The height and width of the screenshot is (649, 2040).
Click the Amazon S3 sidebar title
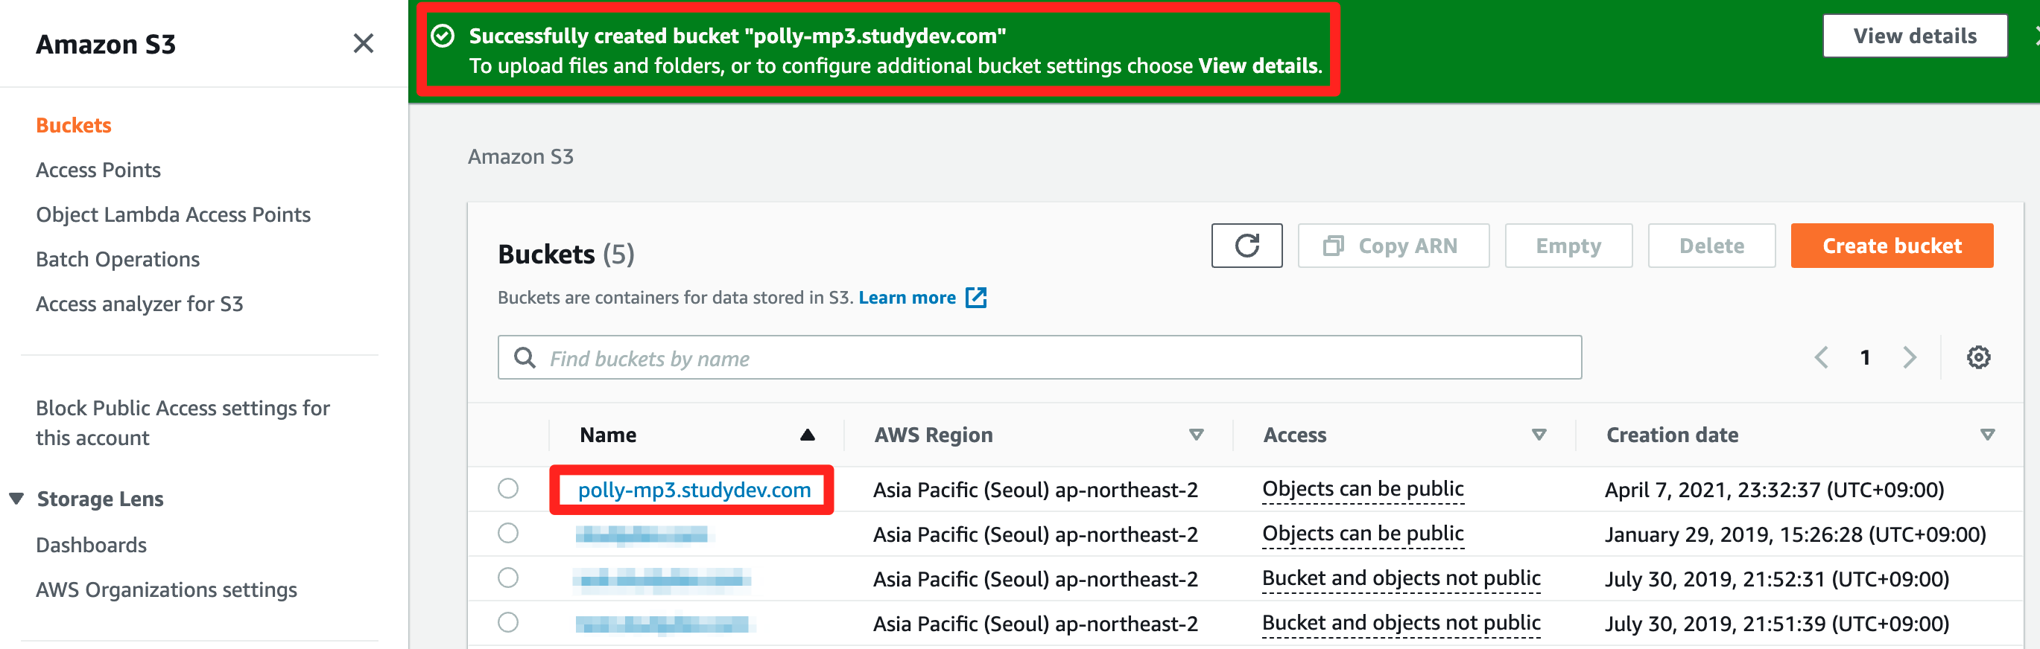tap(105, 45)
